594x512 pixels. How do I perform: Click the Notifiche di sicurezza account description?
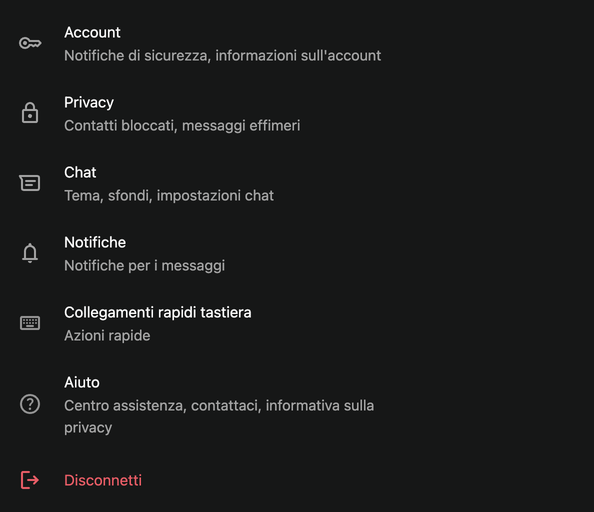pos(222,55)
